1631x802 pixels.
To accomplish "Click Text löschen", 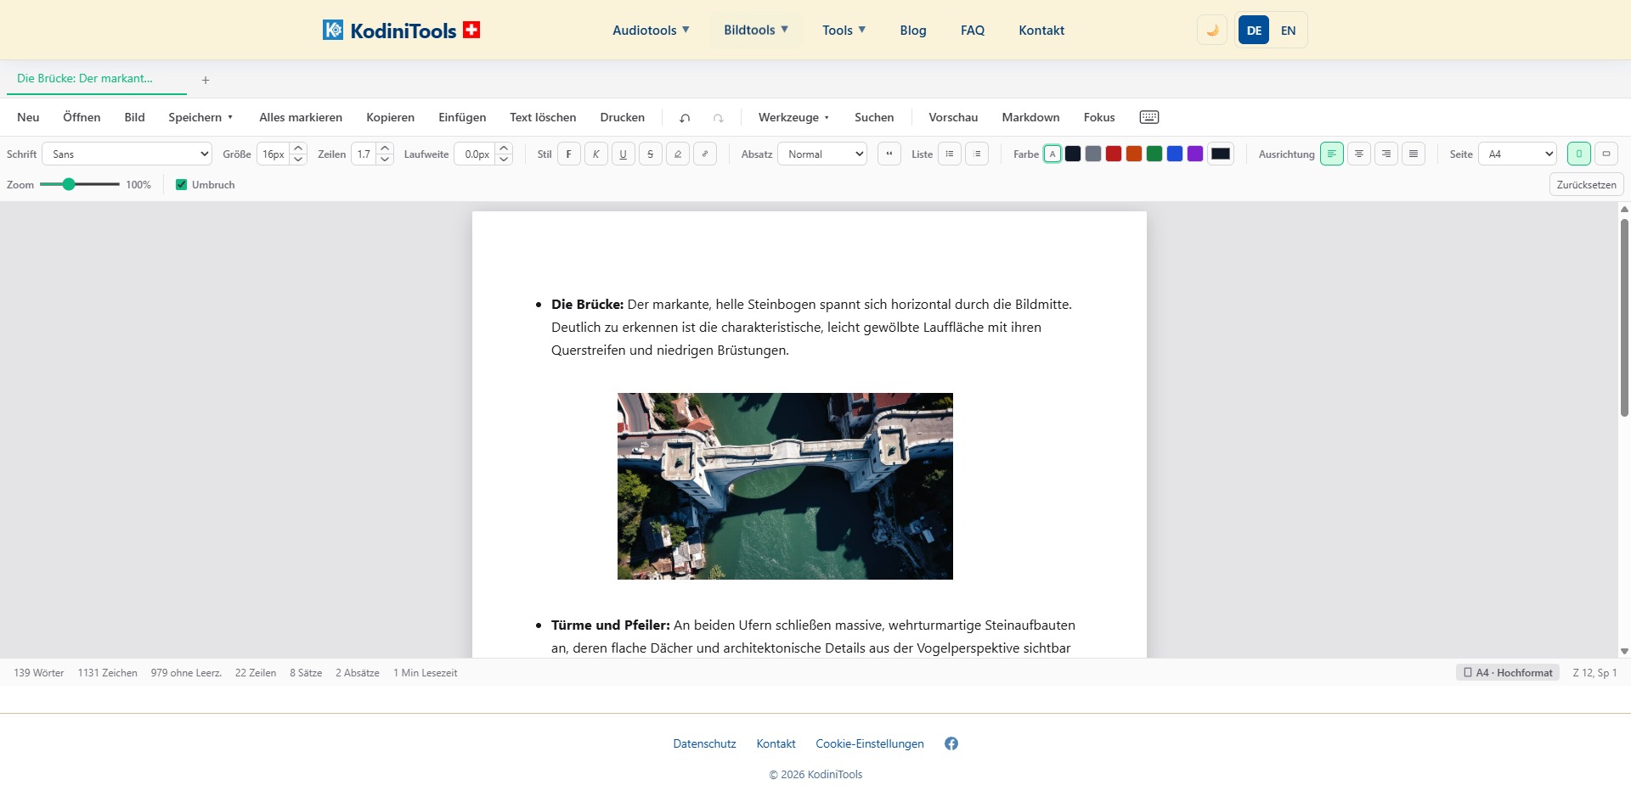I will [x=543, y=117].
